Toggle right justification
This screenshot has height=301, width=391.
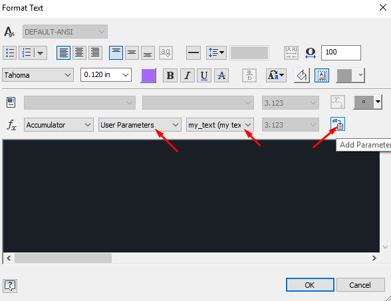tap(95, 53)
